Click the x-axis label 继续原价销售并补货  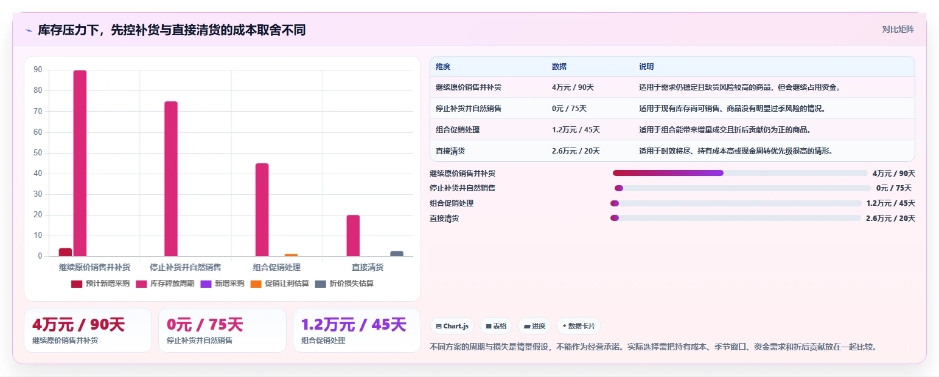[94, 267]
